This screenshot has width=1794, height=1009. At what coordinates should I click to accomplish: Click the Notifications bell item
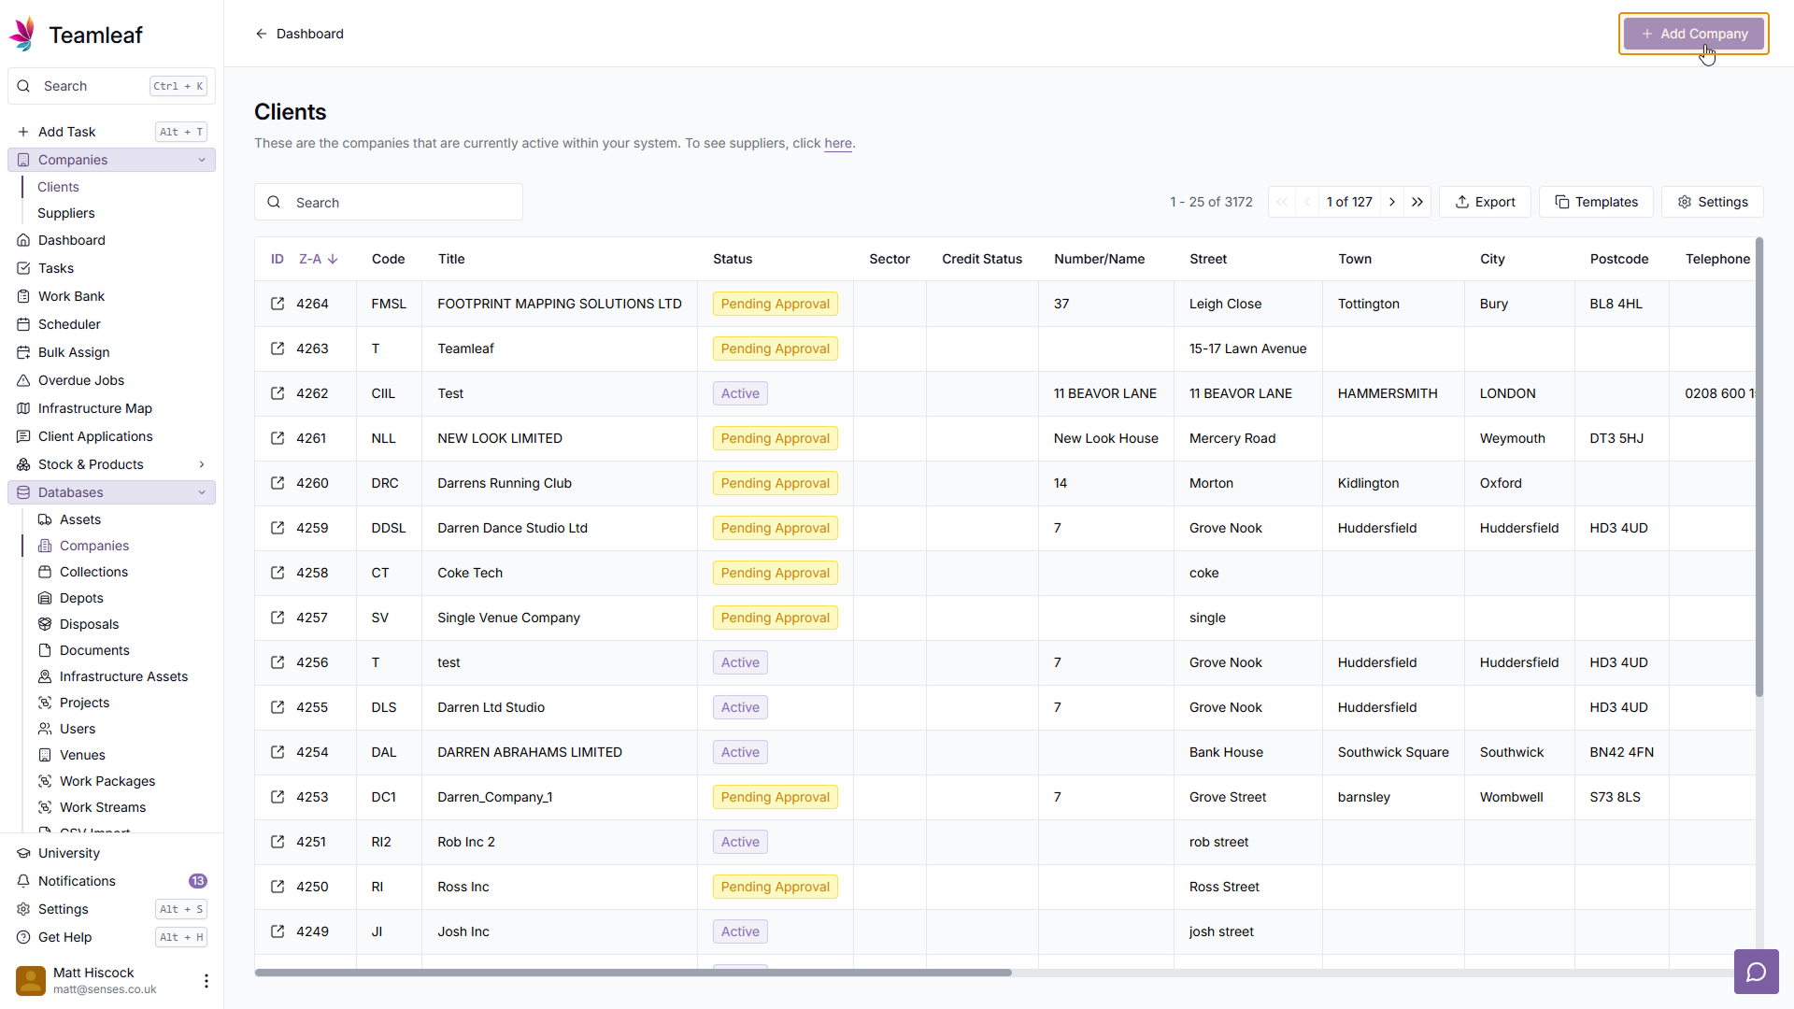click(x=77, y=881)
